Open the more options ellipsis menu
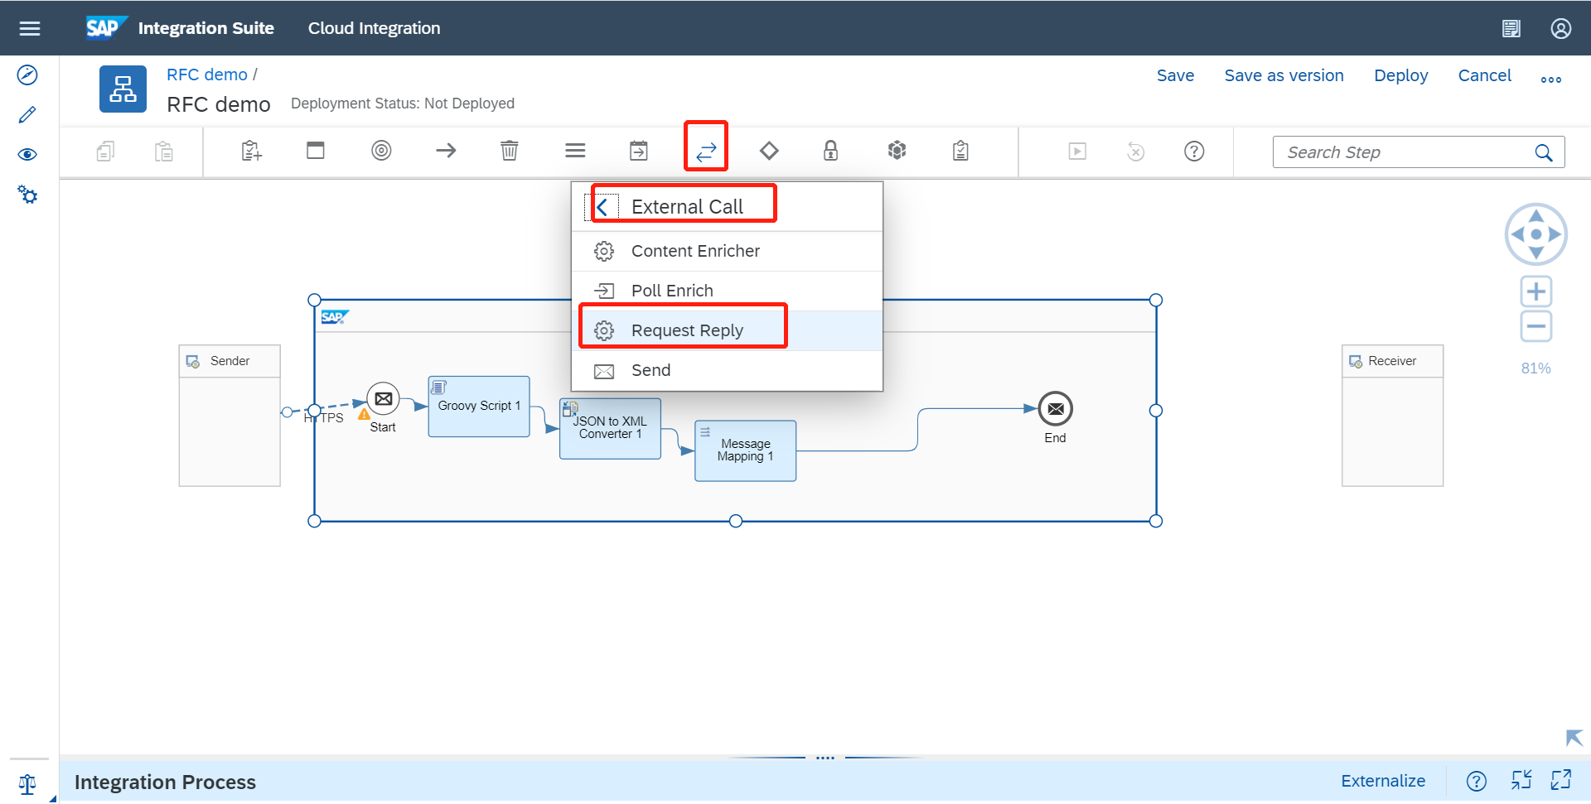 pos(1550,79)
